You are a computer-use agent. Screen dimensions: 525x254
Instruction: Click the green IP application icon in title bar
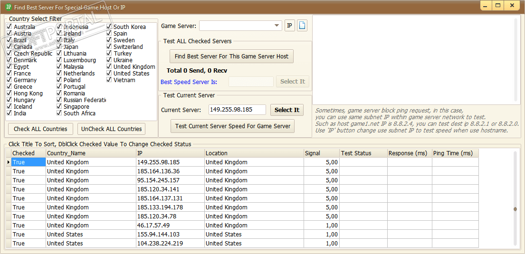9,6
